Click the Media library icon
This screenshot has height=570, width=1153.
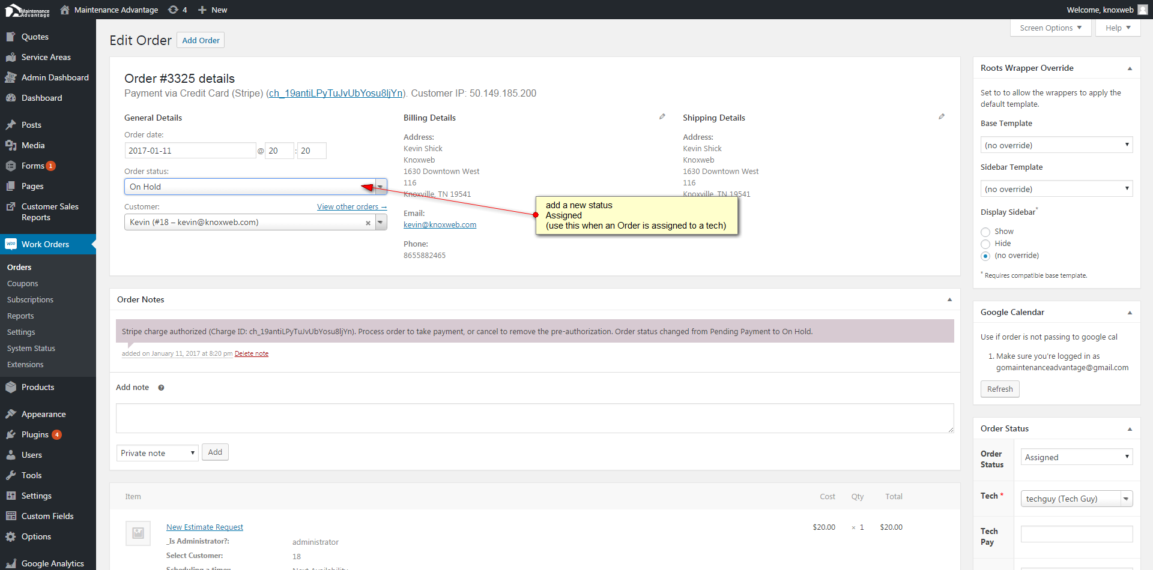[11, 145]
